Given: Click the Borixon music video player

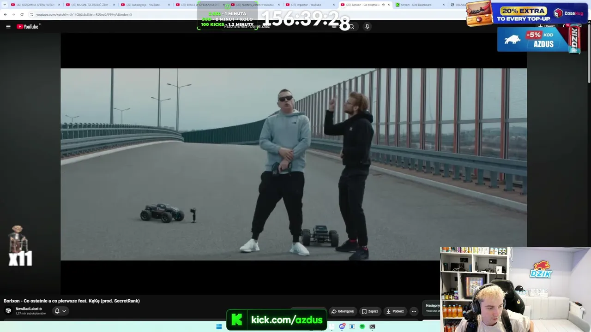Looking at the screenshot, I should pos(294,164).
